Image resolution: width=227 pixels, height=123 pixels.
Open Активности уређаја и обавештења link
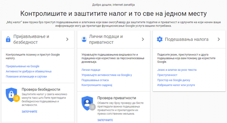(28, 71)
